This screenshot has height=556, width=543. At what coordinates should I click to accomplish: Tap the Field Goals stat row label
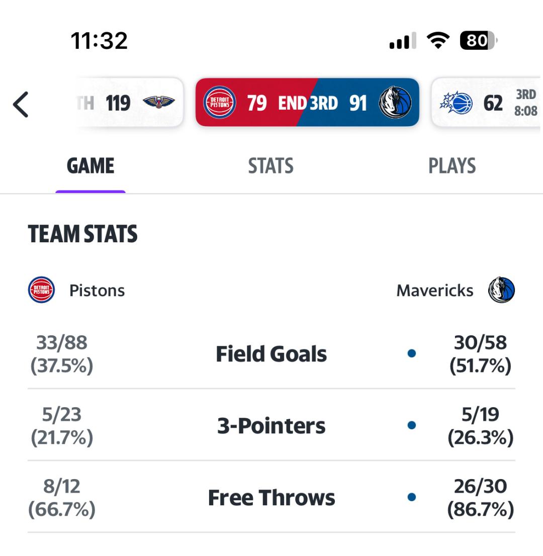click(x=271, y=354)
